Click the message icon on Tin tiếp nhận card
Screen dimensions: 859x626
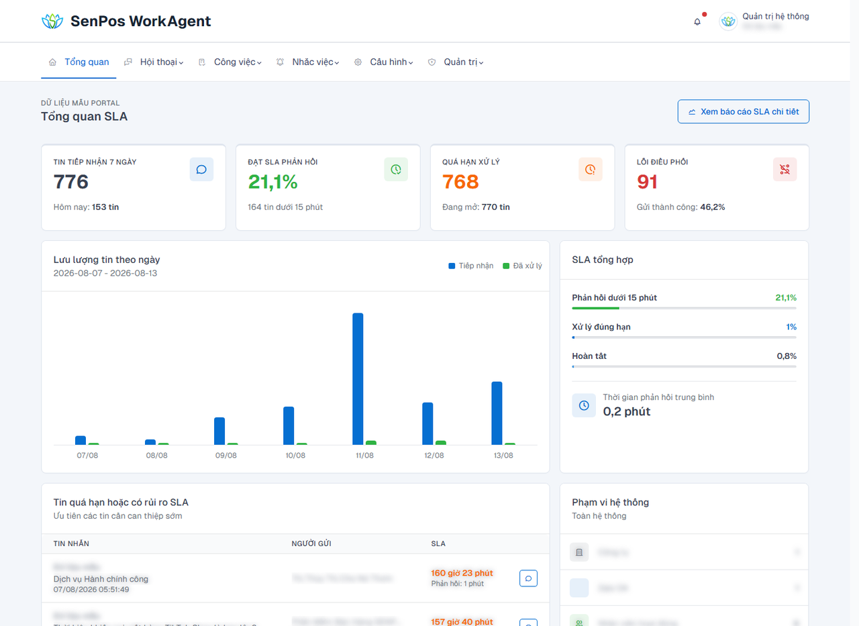click(x=201, y=169)
